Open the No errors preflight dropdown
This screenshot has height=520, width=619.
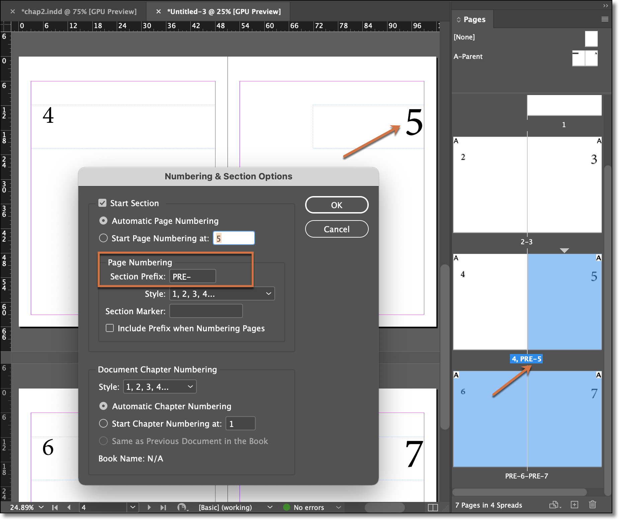[339, 507]
